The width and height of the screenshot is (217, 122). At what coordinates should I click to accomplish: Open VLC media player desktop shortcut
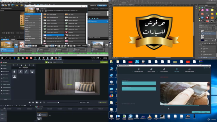pyautogui.click(x=150, y=117)
